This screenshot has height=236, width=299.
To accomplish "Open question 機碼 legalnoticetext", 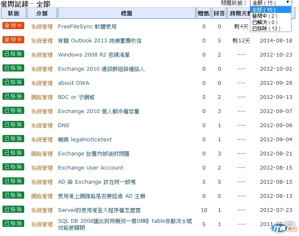I will coord(85,140).
